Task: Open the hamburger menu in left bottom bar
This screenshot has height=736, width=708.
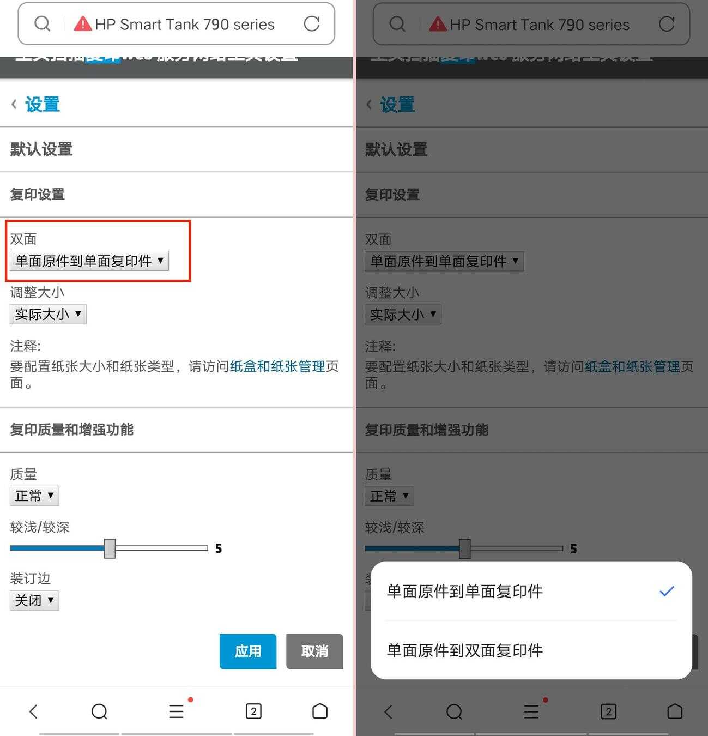Action: [176, 711]
